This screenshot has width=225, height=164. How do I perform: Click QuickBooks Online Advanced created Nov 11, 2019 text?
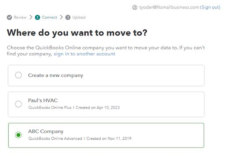click(x=80, y=139)
